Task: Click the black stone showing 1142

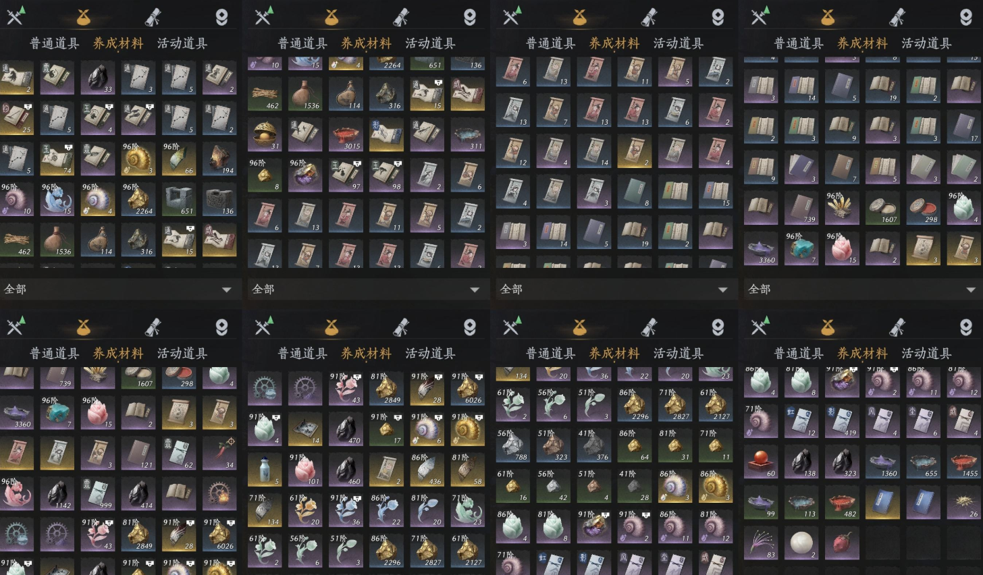Action: 57,494
